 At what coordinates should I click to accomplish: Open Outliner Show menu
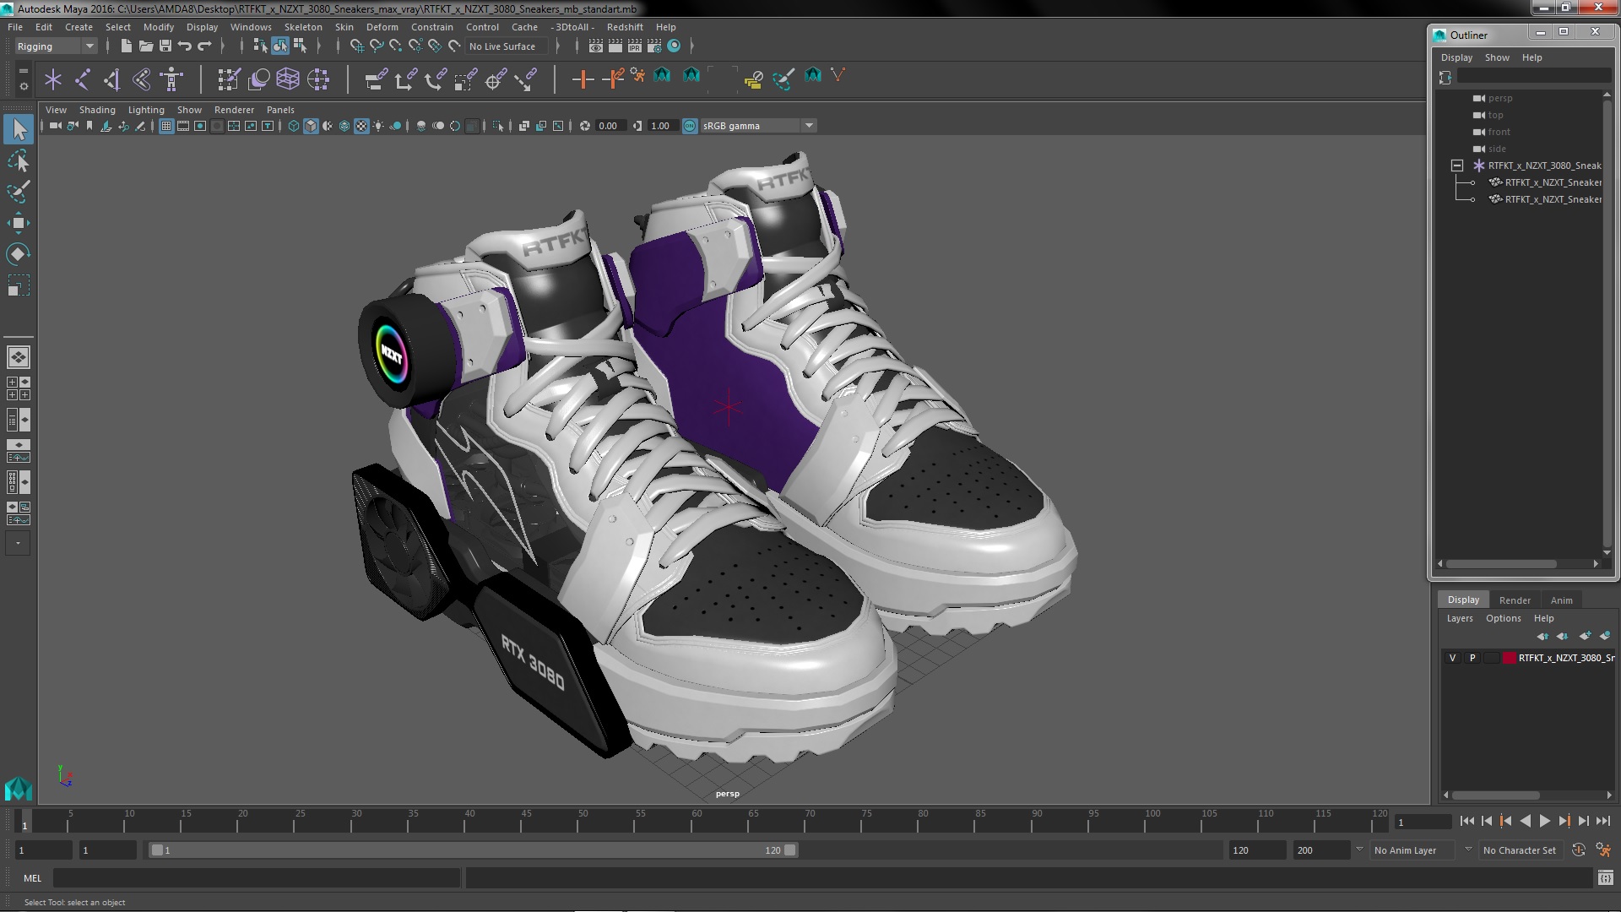point(1497,57)
